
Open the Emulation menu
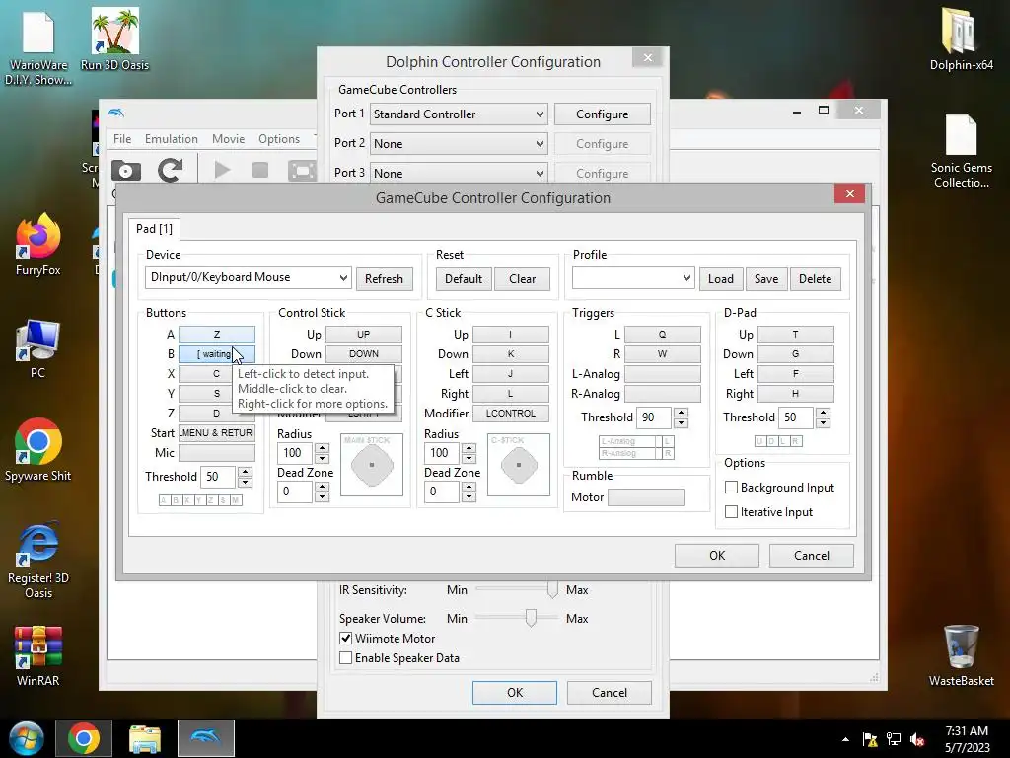click(172, 138)
